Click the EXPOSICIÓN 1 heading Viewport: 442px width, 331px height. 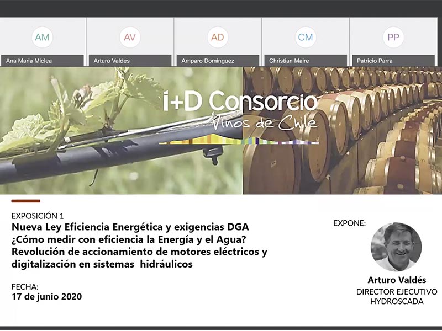click(x=38, y=216)
